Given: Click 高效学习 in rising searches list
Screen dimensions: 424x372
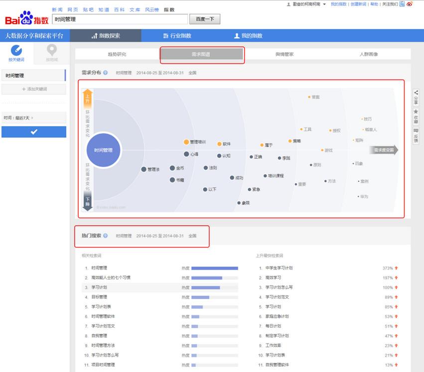Looking at the screenshot, I should point(273,278).
